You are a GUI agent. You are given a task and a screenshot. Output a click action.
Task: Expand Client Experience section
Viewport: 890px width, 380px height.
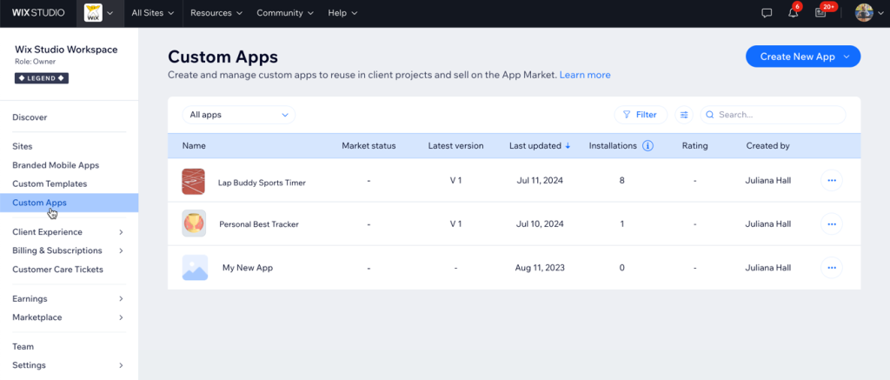pyautogui.click(x=69, y=232)
